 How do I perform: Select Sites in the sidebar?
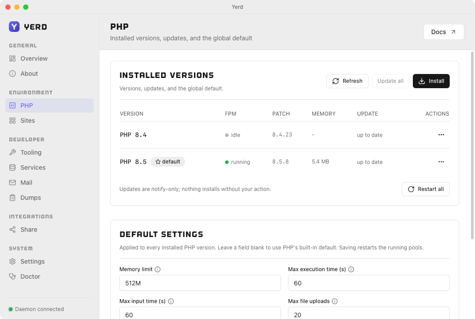[x=50, y=121]
